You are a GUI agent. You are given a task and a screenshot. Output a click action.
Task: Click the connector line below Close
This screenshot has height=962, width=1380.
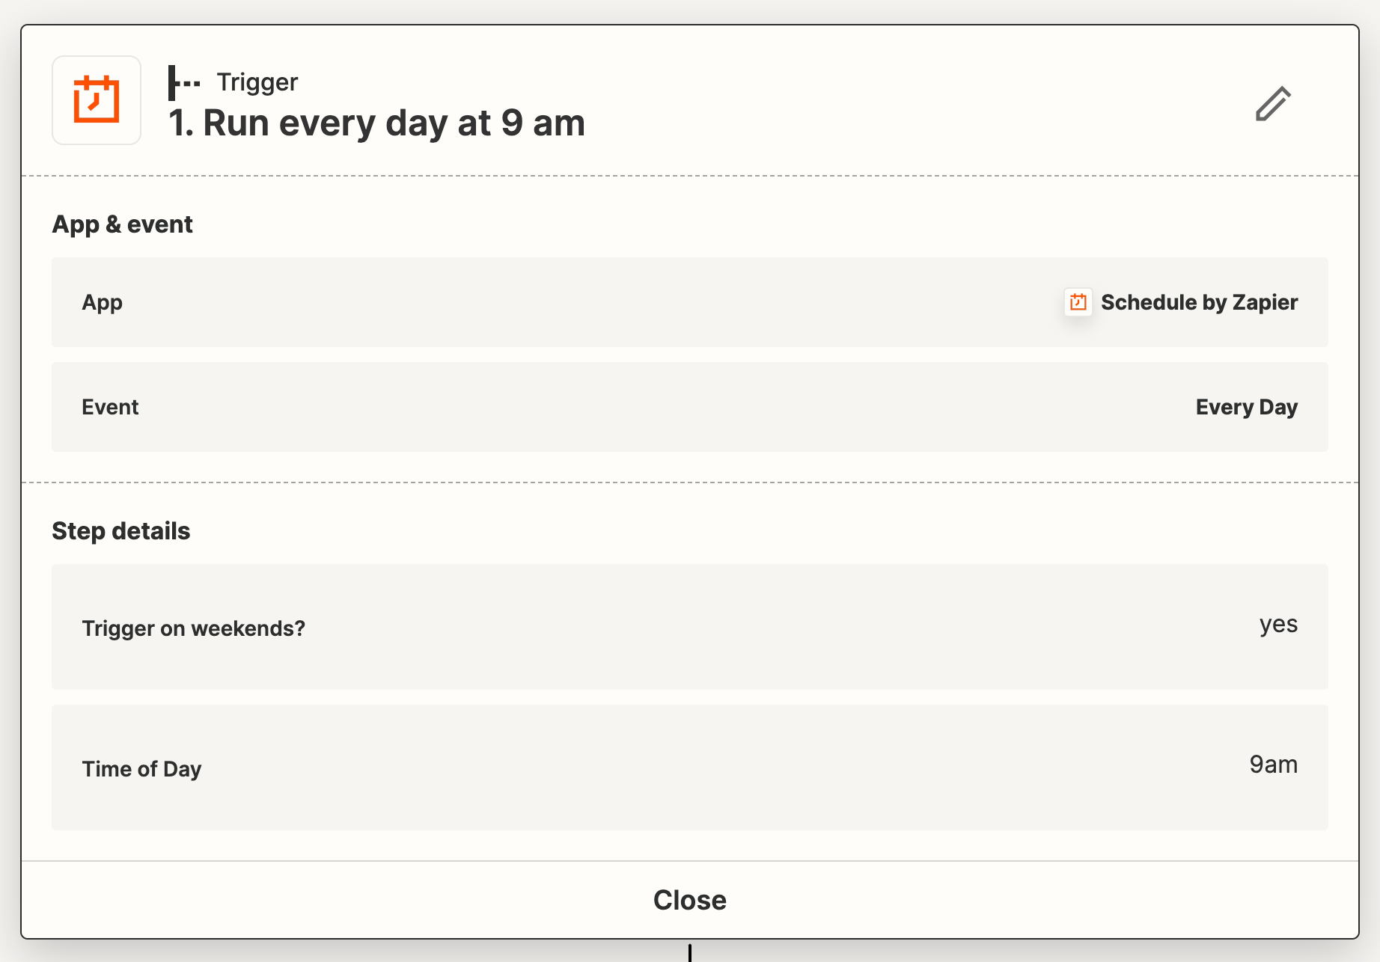(690, 952)
